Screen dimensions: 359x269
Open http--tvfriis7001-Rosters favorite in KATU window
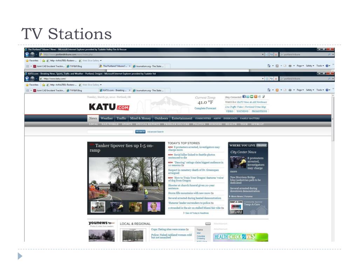tap(62, 85)
